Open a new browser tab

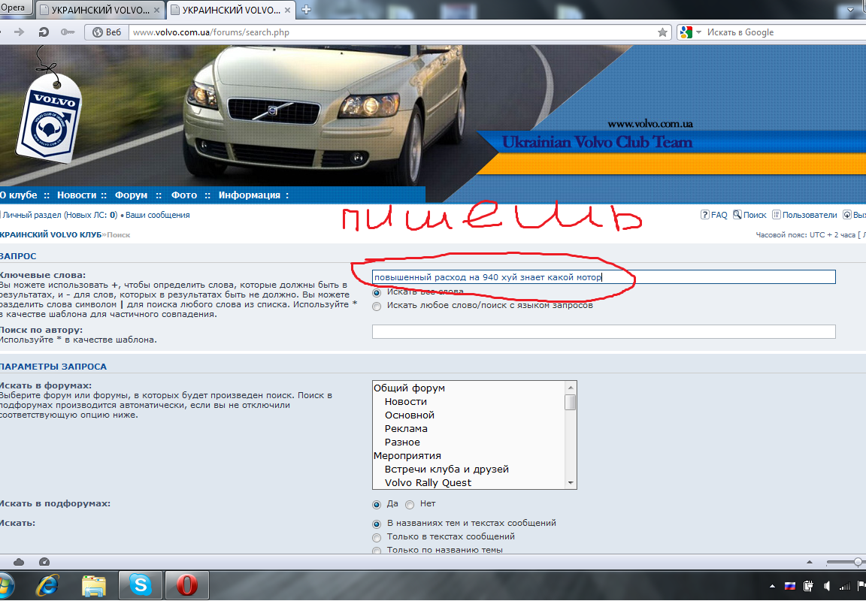(x=306, y=10)
